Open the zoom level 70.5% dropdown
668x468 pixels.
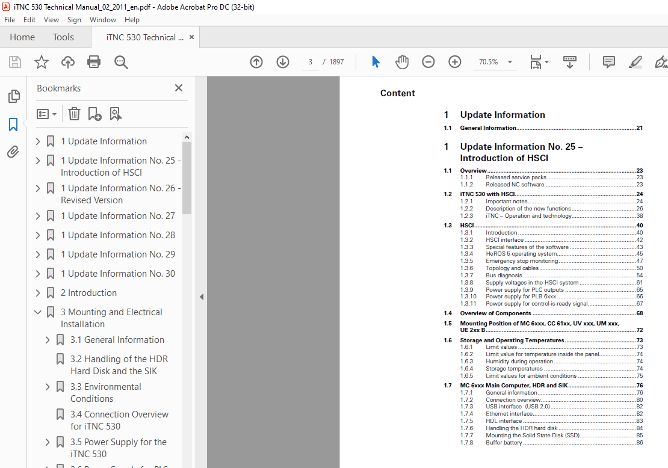[510, 62]
